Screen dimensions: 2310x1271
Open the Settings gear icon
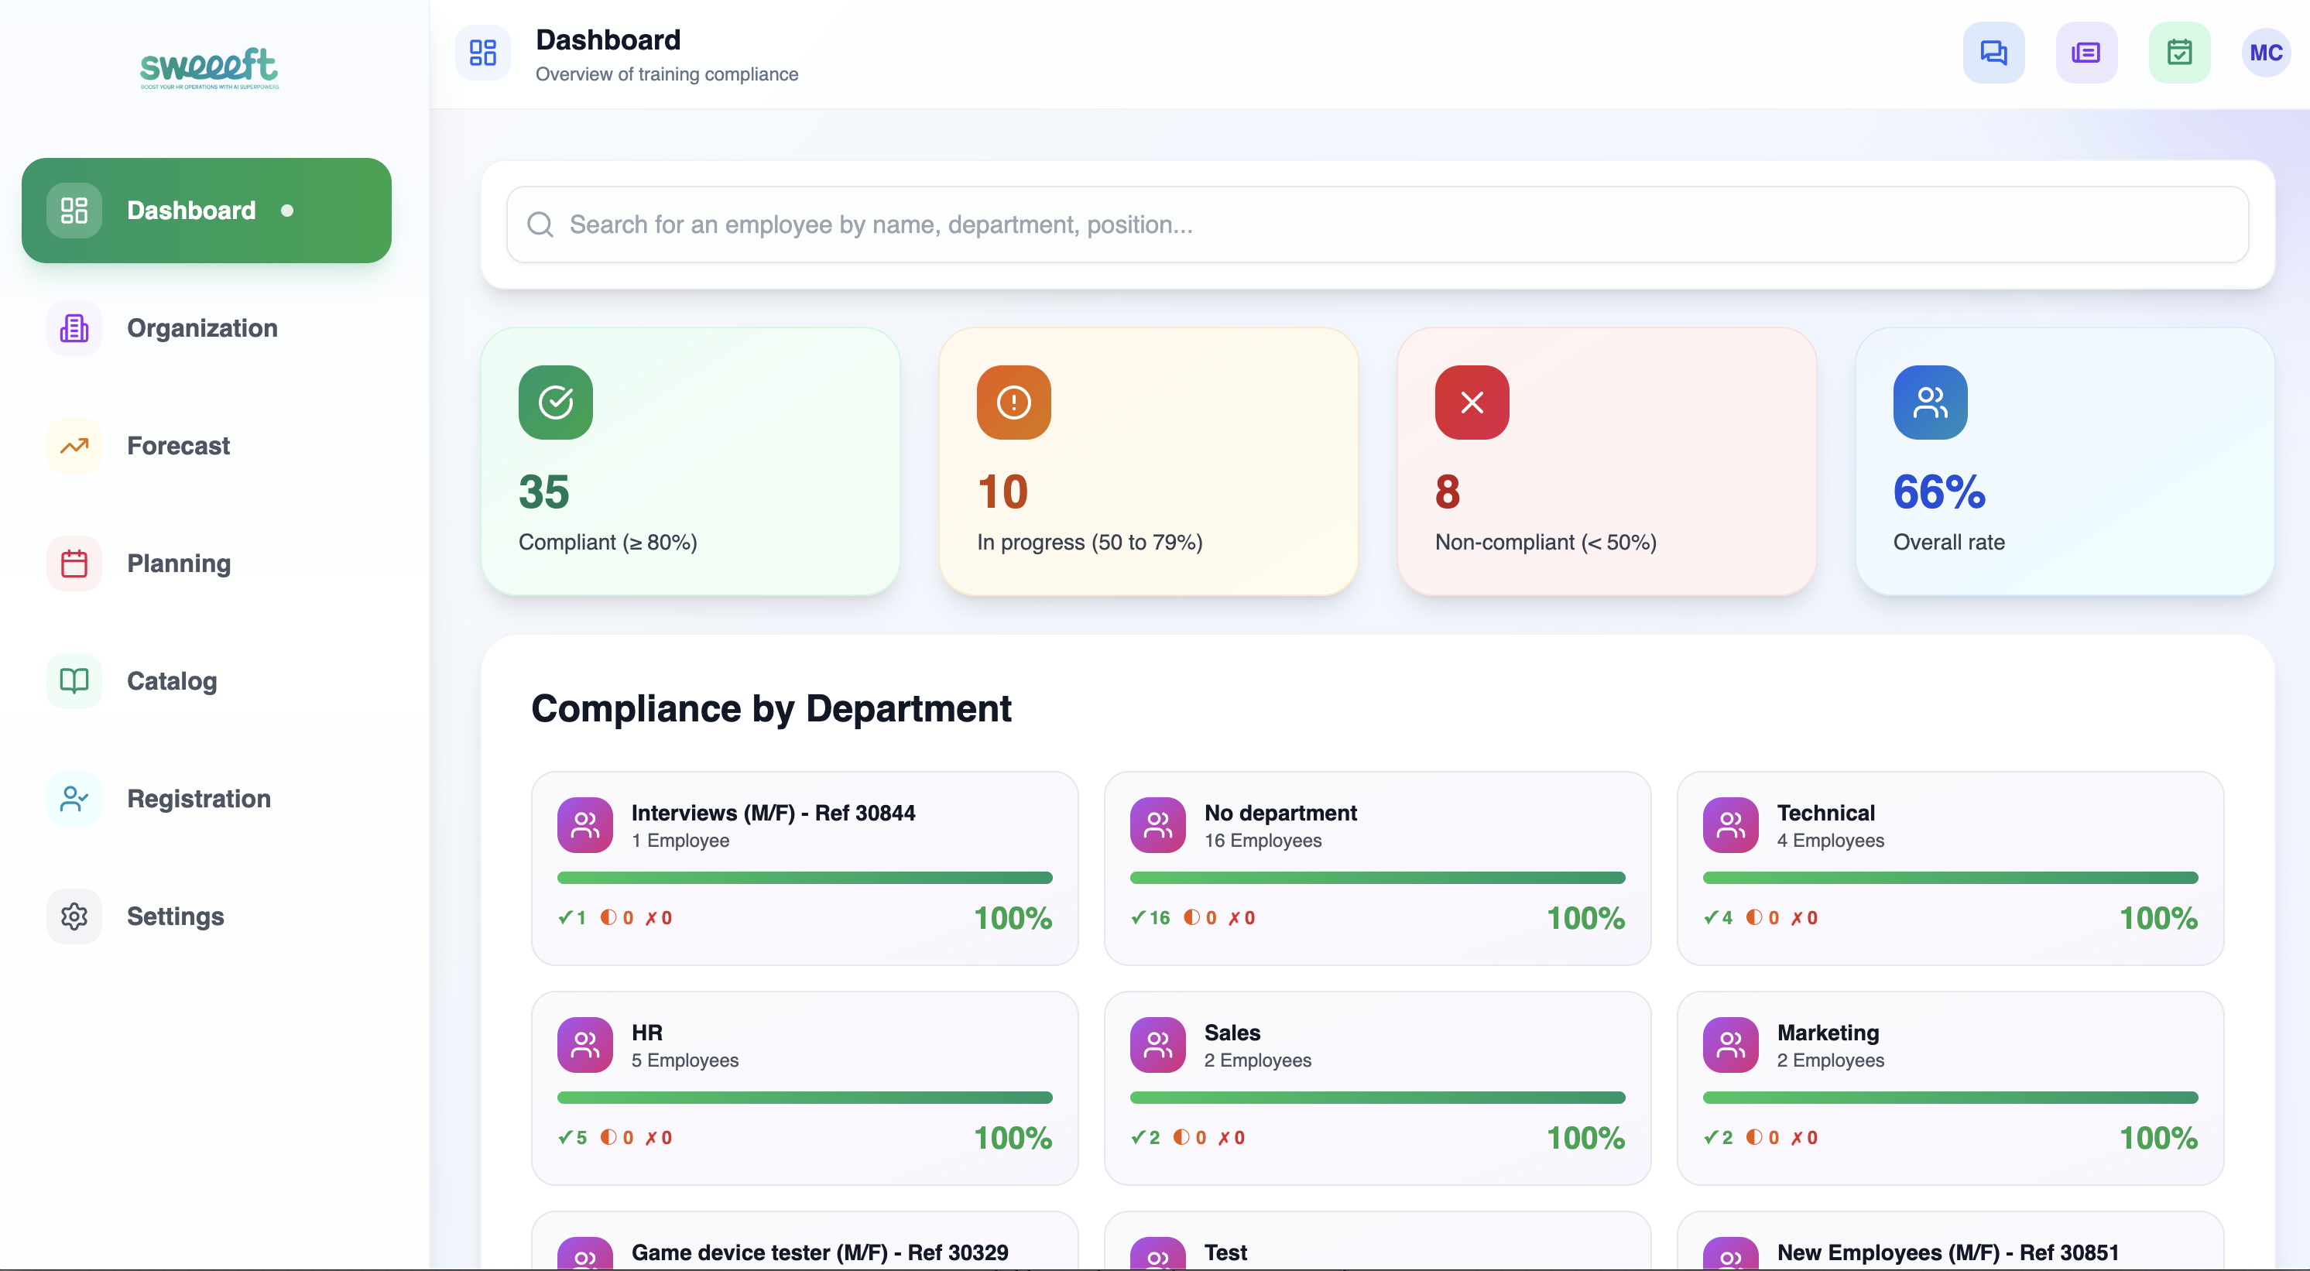tap(73, 916)
